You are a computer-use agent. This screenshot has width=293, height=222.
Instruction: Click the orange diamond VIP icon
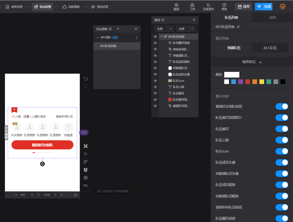point(283,7)
